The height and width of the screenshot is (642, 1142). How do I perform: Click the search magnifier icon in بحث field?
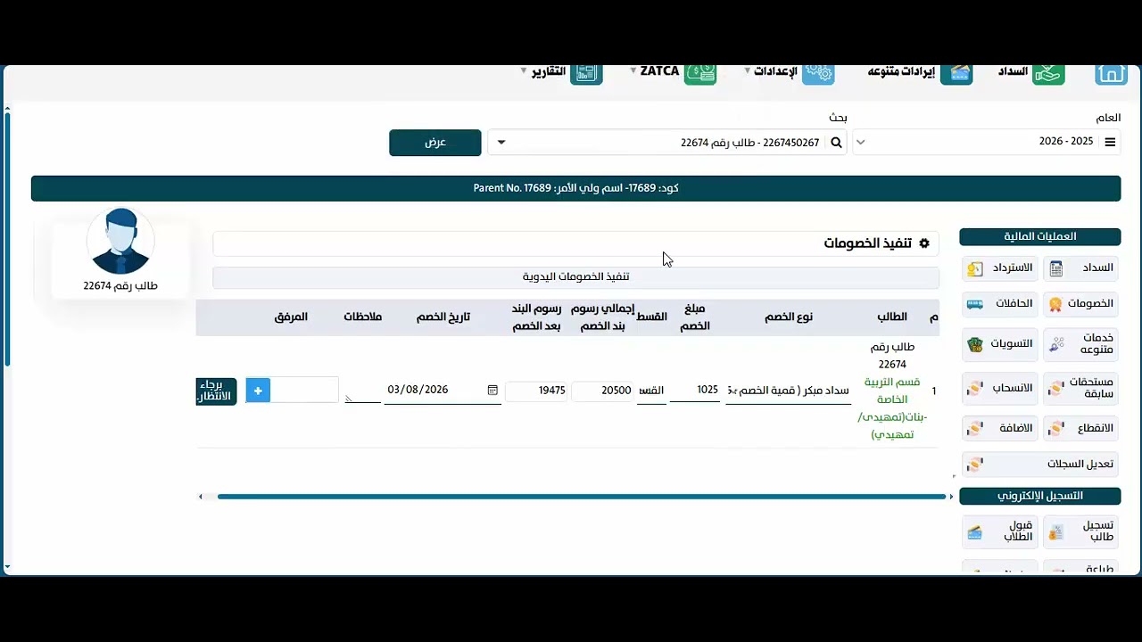[x=836, y=143]
